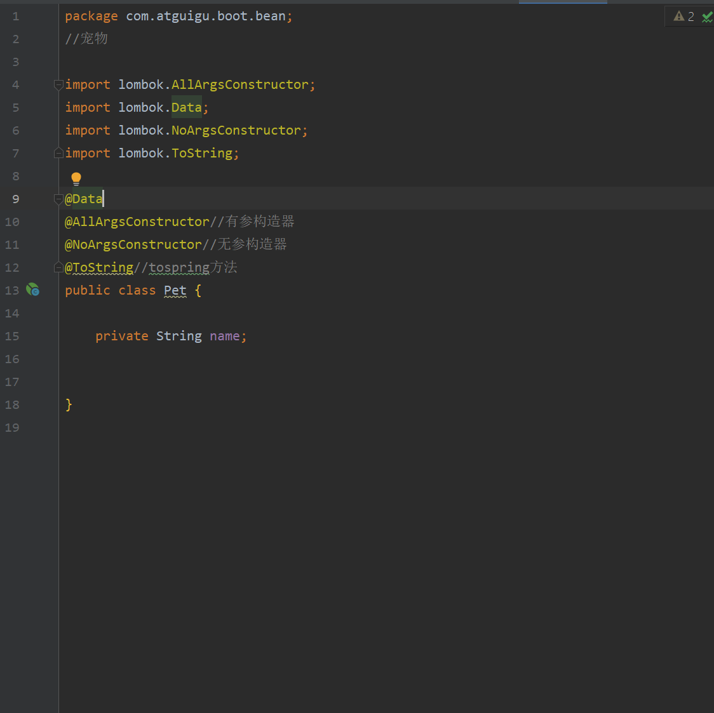Viewport: 714px width, 713px height.
Task: Click the partially visible editor tab at top
Action: 562,3
